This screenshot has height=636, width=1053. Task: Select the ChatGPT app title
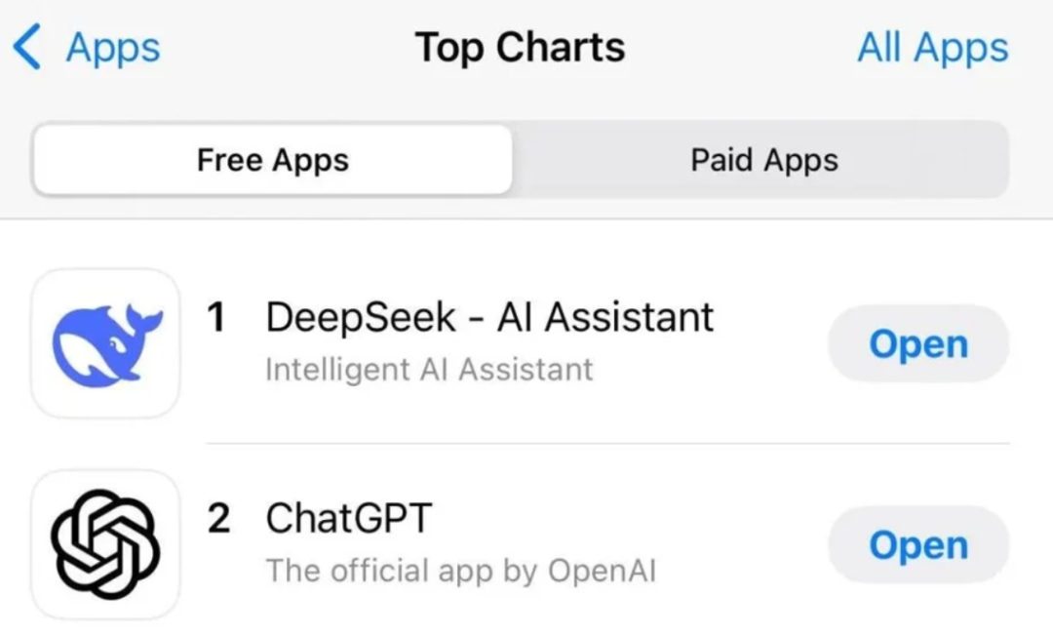pyautogui.click(x=348, y=518)
